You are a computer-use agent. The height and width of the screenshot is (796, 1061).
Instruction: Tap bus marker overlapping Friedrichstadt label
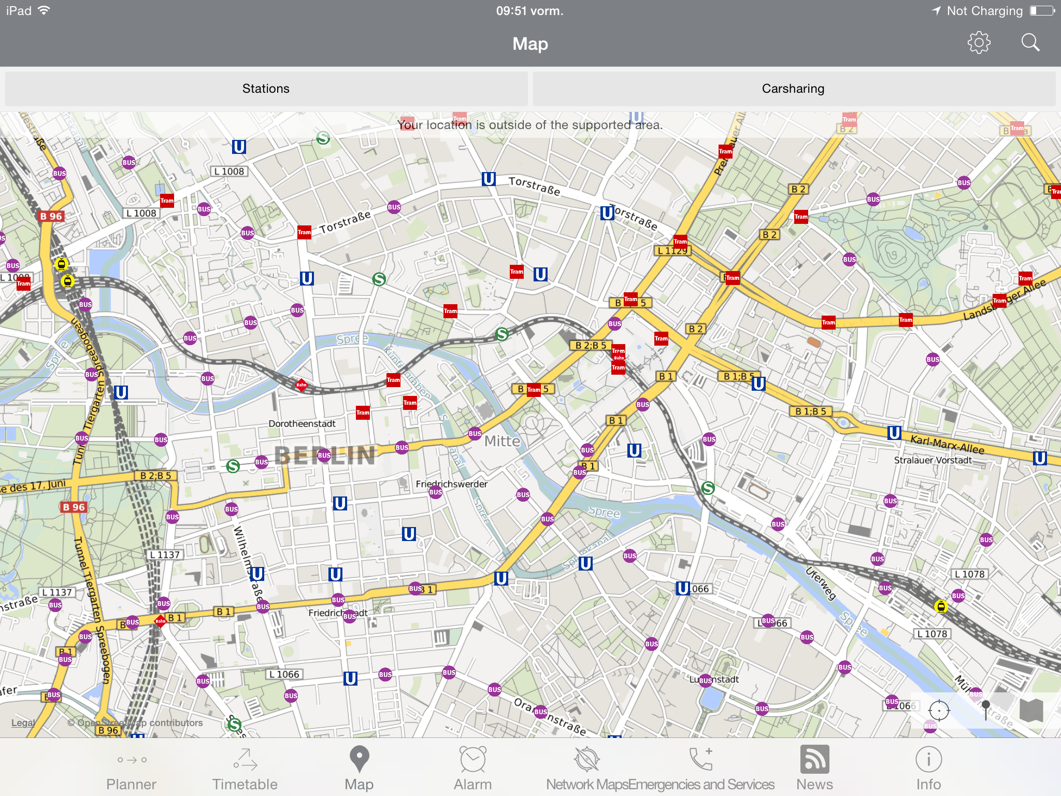pyautogui.click(x=350, y=616)
